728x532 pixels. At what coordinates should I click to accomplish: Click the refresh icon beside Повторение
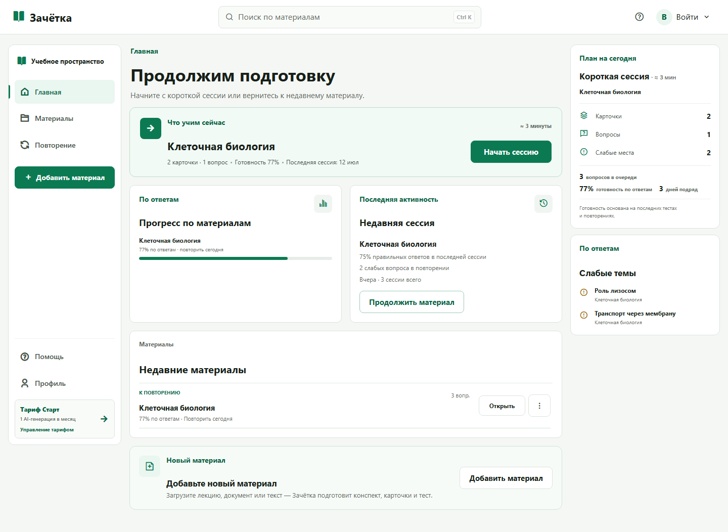click(x=25, y=145)
